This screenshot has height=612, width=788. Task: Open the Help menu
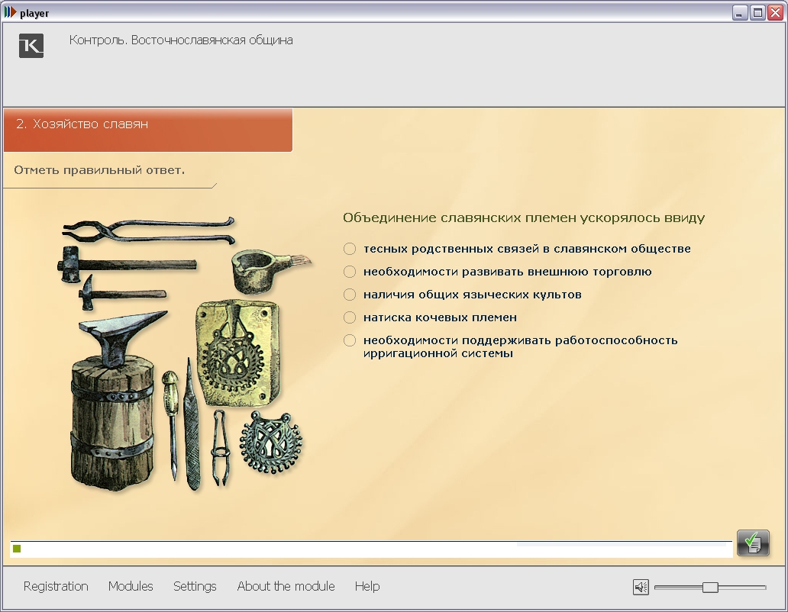[367, 586]
